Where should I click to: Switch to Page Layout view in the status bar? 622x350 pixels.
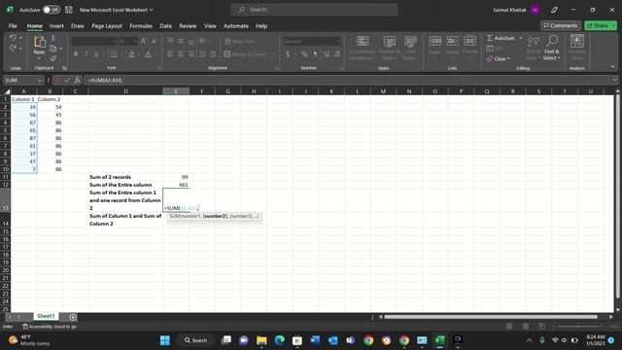coord(526,327)
